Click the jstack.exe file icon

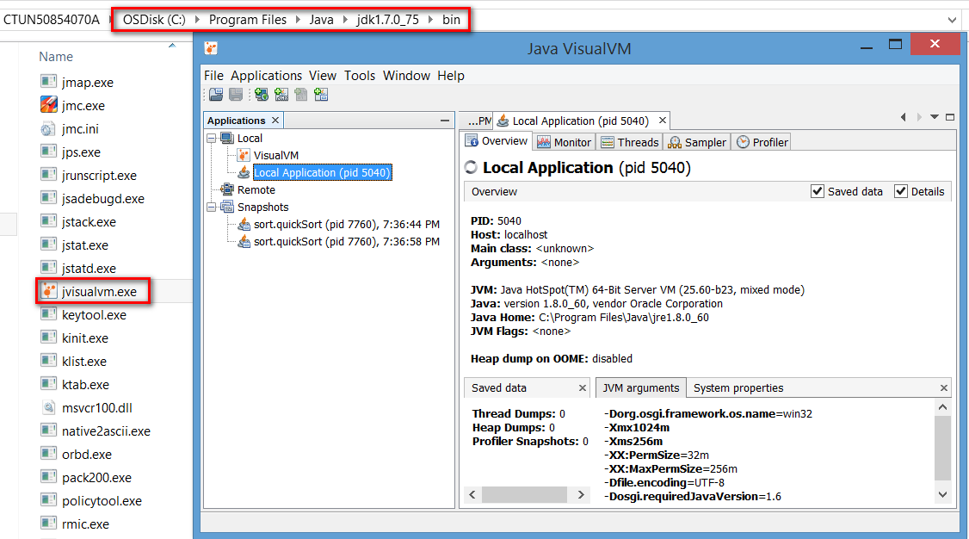point(49,221)
